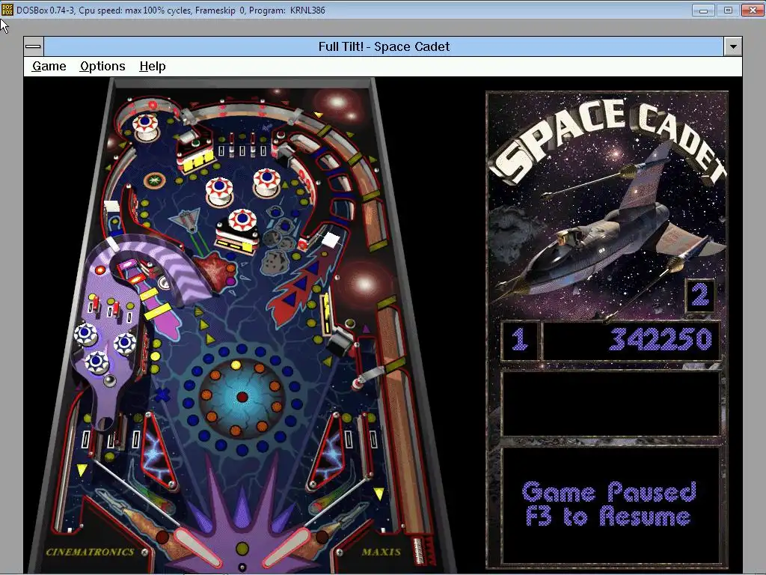
Task: Close the DOSBox window
Action: point(753,10)
